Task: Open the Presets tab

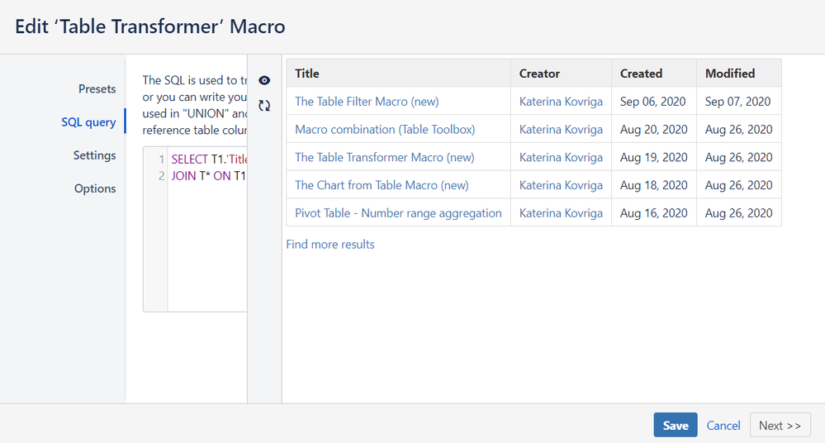Action: [x=97, y=89]
